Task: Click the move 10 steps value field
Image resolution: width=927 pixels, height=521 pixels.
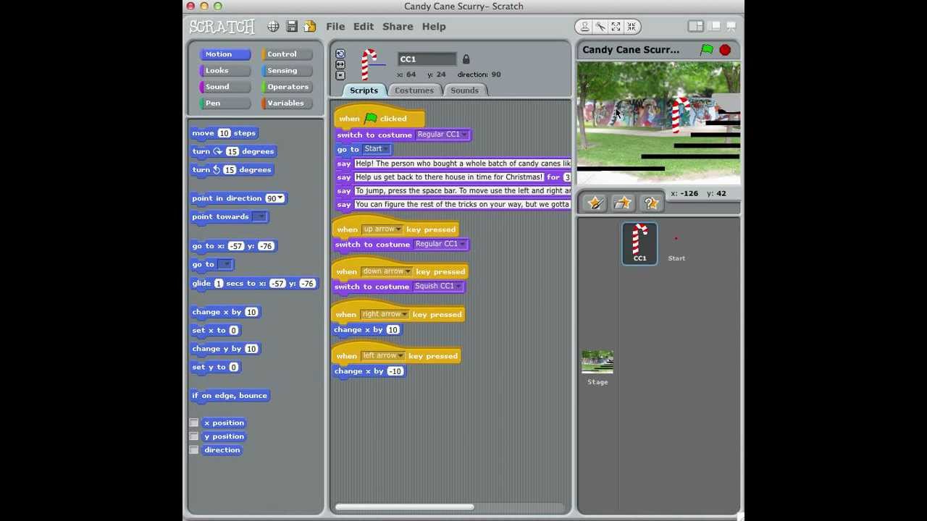Action: pyautogui.click(x=224, y=133)
